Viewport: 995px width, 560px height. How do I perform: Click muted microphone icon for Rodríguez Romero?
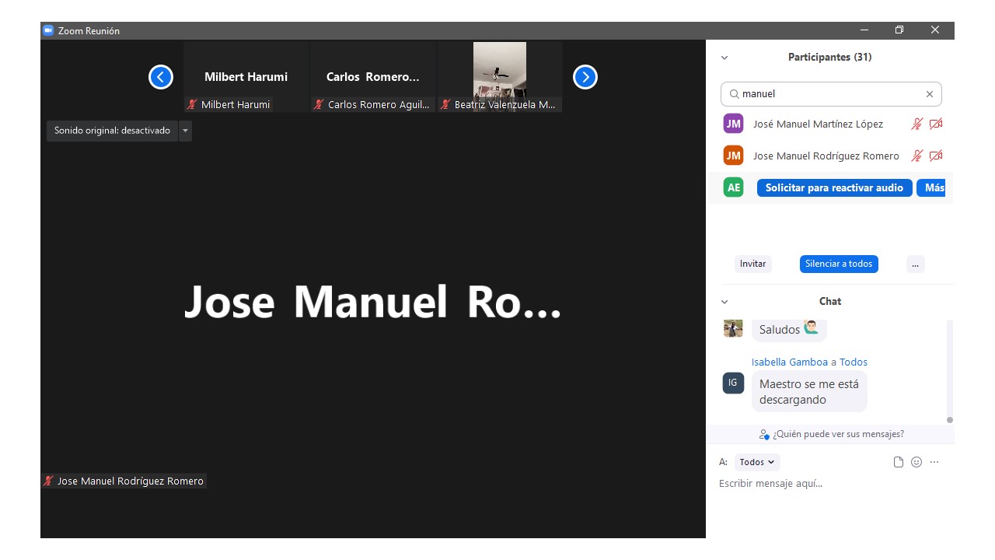tap(917, 156)
